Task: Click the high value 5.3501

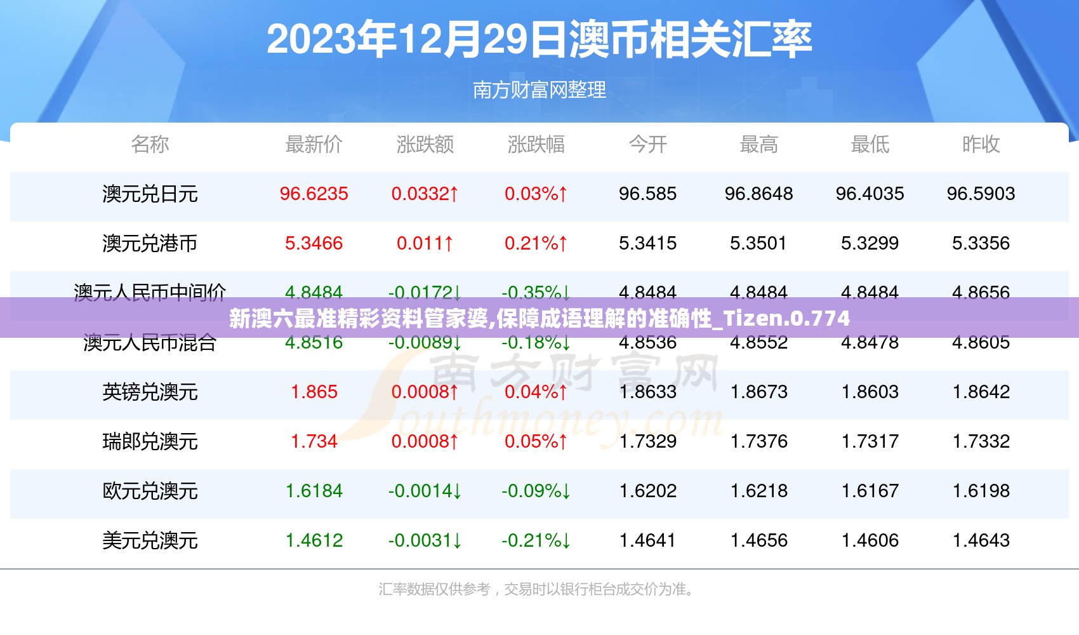Action: point(759,243)
